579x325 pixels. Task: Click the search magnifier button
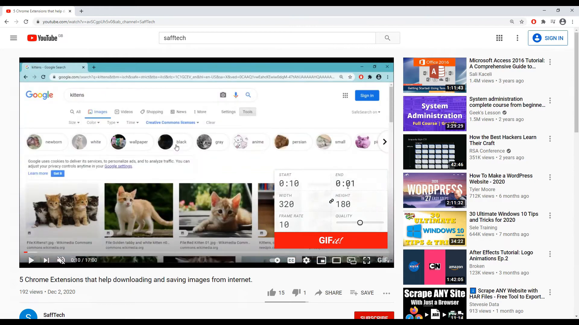[388, 38]
